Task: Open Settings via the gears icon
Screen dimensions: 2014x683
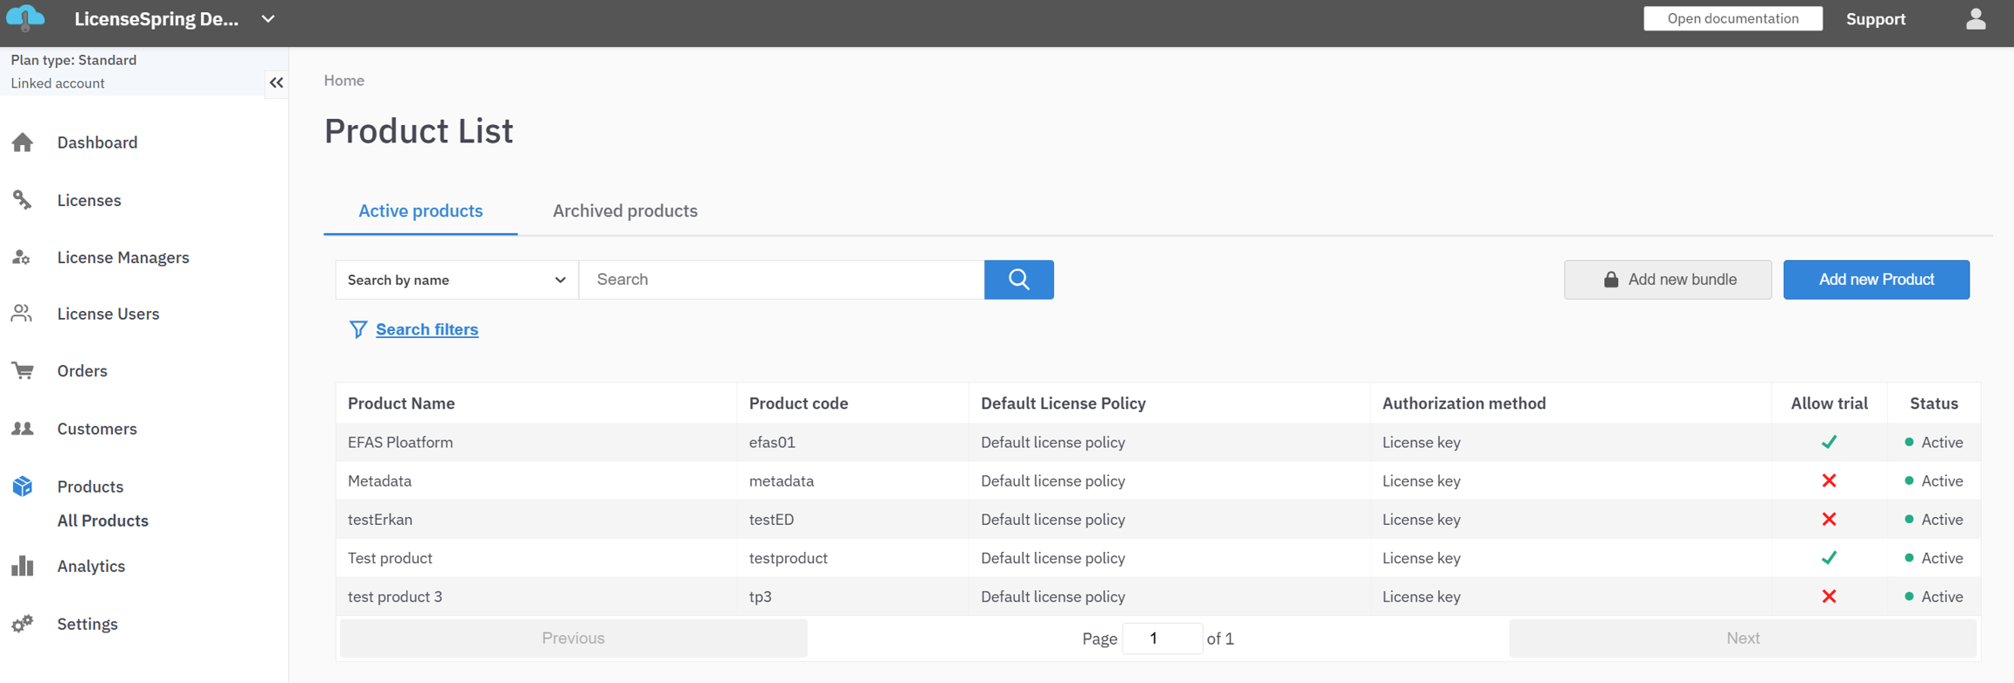Action: [23, 624]
